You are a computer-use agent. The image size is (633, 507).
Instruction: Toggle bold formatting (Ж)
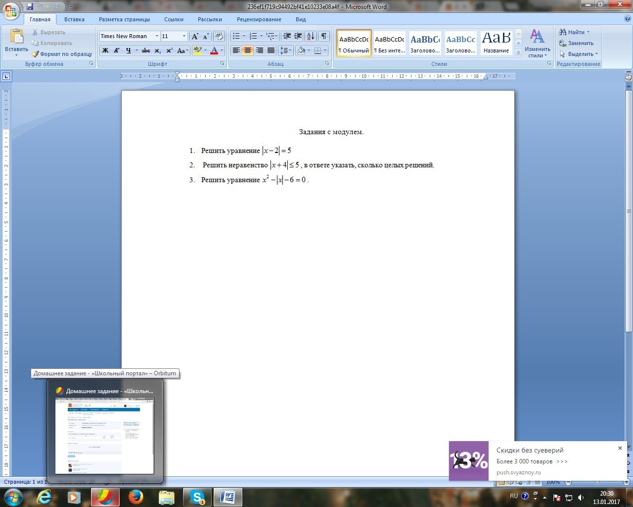[x=105, y=51]
